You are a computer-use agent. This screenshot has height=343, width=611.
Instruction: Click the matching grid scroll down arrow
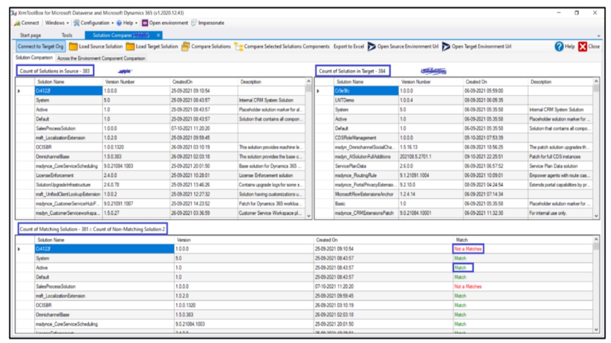point(596,329)
